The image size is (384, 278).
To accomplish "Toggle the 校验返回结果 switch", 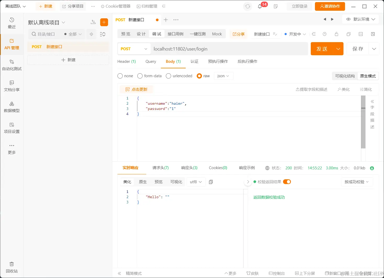I will tap(287, 182).
